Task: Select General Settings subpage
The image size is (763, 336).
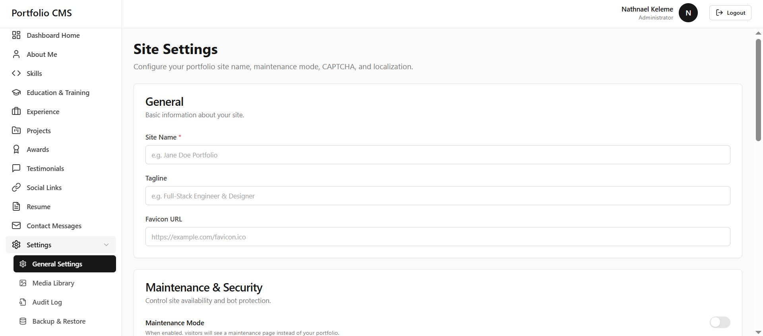Action: [x=65, y=264]
